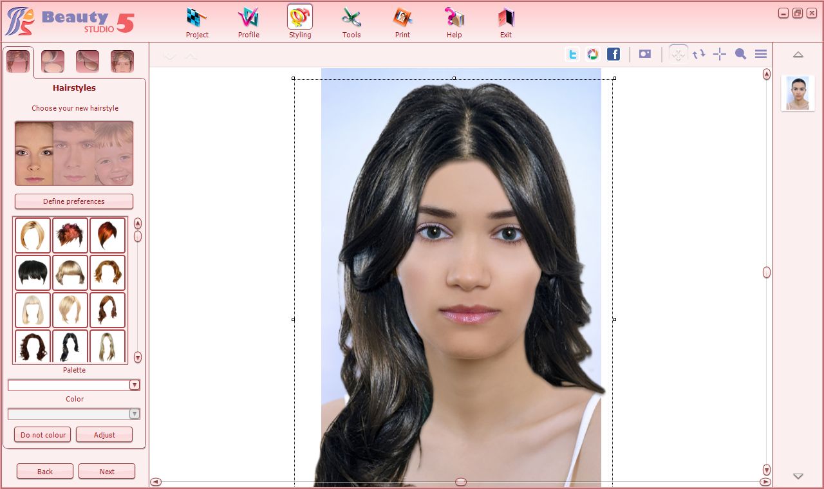Pick the auburn wavy shoulder-length hairstyle
Viewport: 824px width, 489px height.
tap(108, 273)
